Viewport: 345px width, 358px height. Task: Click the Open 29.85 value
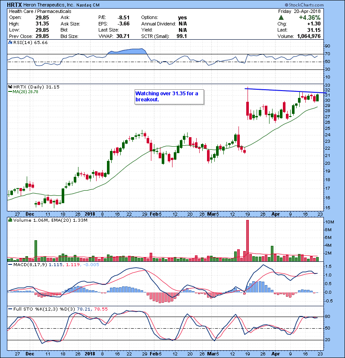(42, 18)
